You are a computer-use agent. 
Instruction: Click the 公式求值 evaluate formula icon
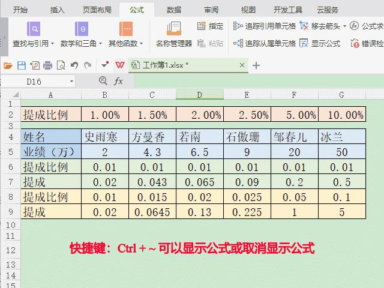354,25
